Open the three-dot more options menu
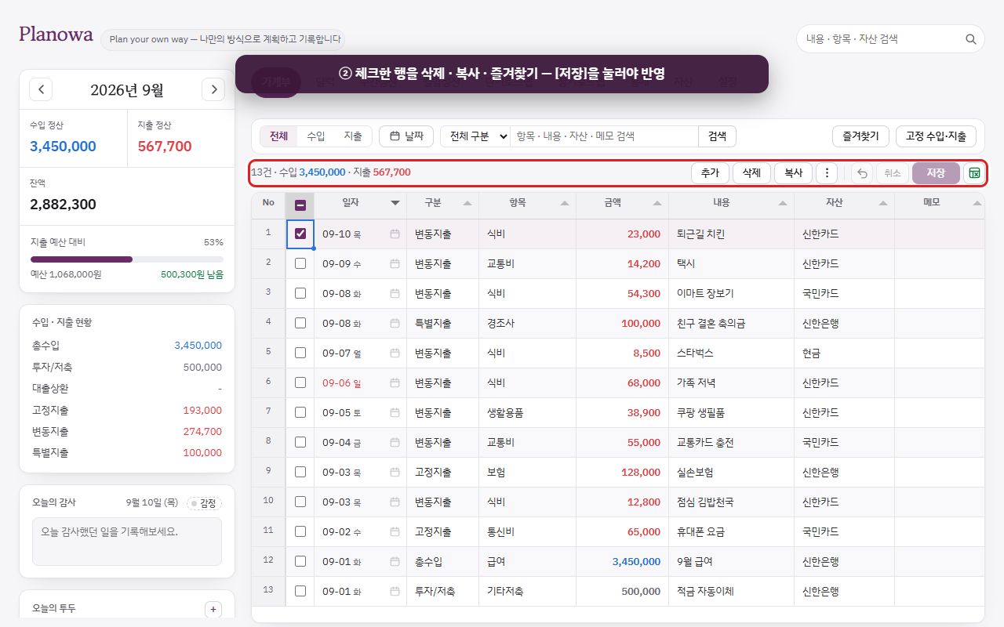 click(x=827, y=173)
